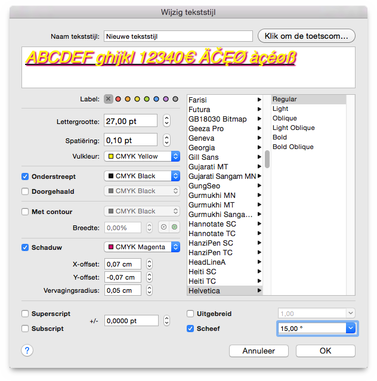Click the Annuleer button
Viewport: 377px width, 381px height.
(x=259, y=351)
